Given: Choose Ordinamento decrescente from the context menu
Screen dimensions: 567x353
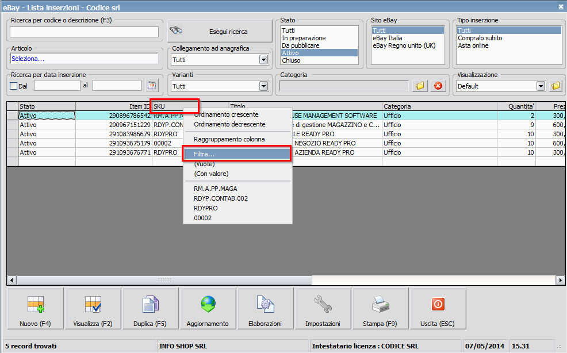Looking at the screenshot, I should (x=237, y=124).
